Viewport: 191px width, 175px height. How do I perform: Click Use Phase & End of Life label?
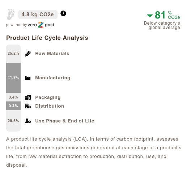pyautogui.click(x=65, y=121)
